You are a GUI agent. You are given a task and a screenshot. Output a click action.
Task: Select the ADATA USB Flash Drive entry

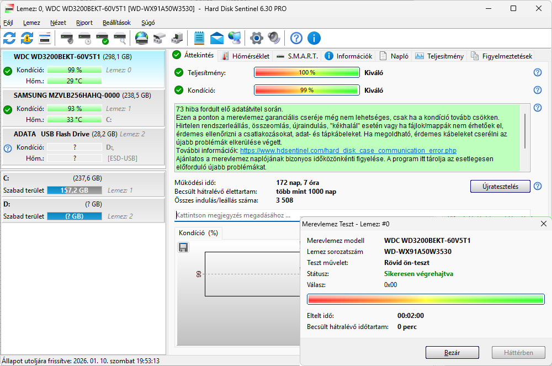66,134
